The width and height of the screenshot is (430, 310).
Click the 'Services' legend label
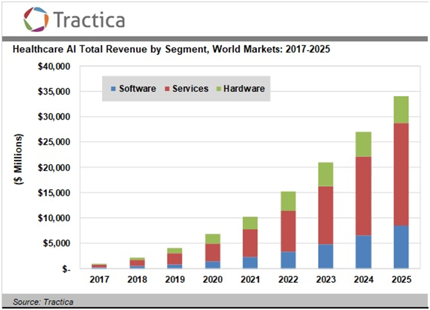[190, 89]
